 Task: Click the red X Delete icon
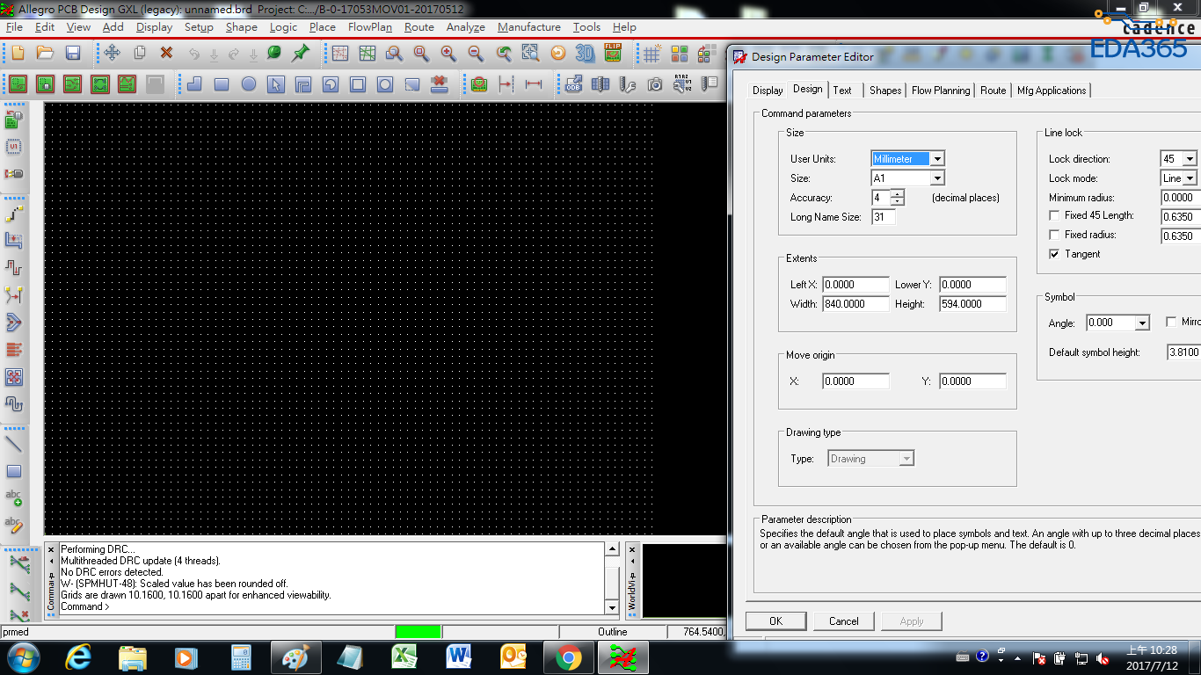tap(166, 54)
